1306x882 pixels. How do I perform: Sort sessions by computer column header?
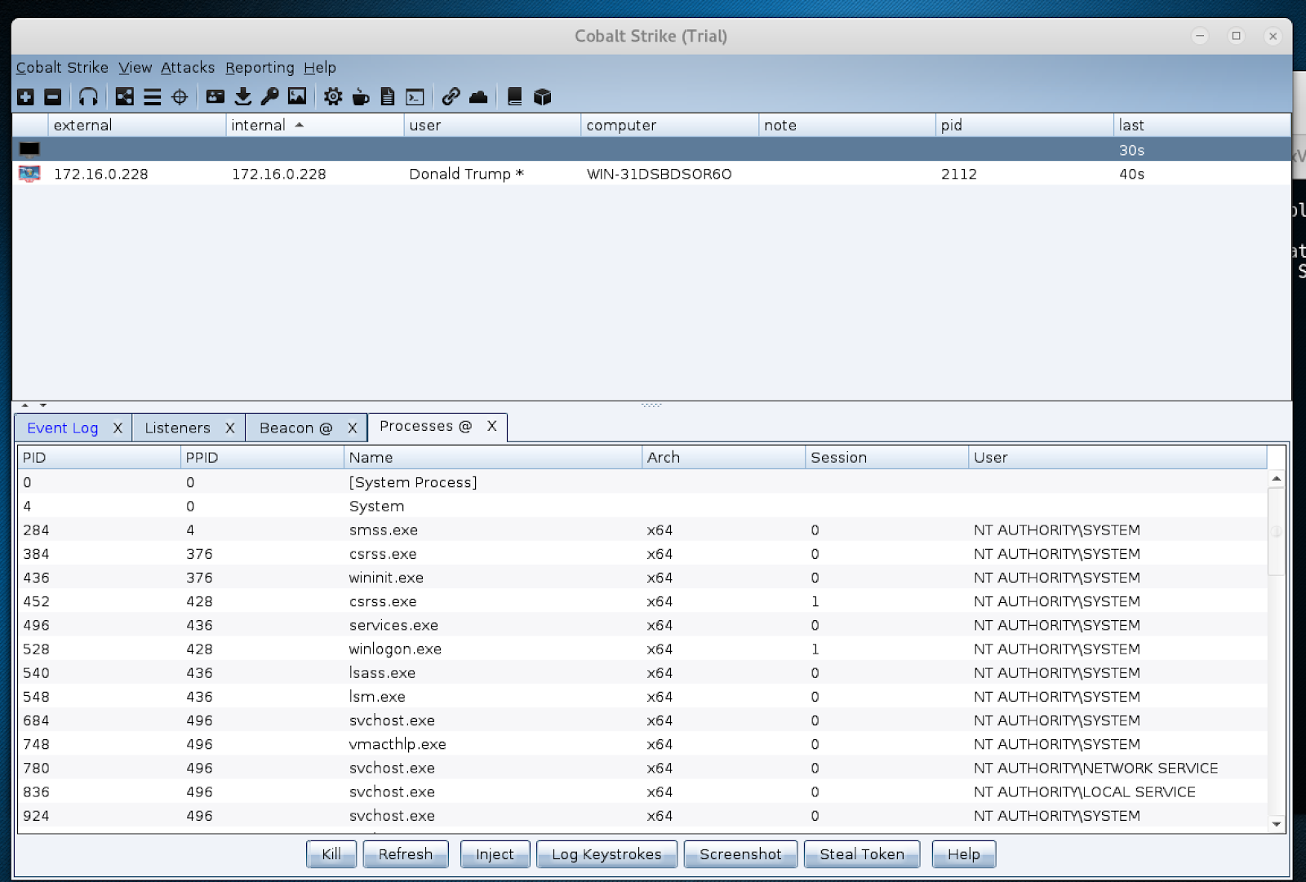tap(670, 125)
